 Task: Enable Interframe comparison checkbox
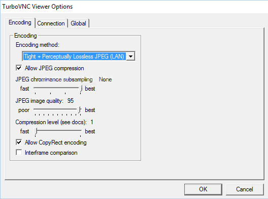click(x=19, y=152)
